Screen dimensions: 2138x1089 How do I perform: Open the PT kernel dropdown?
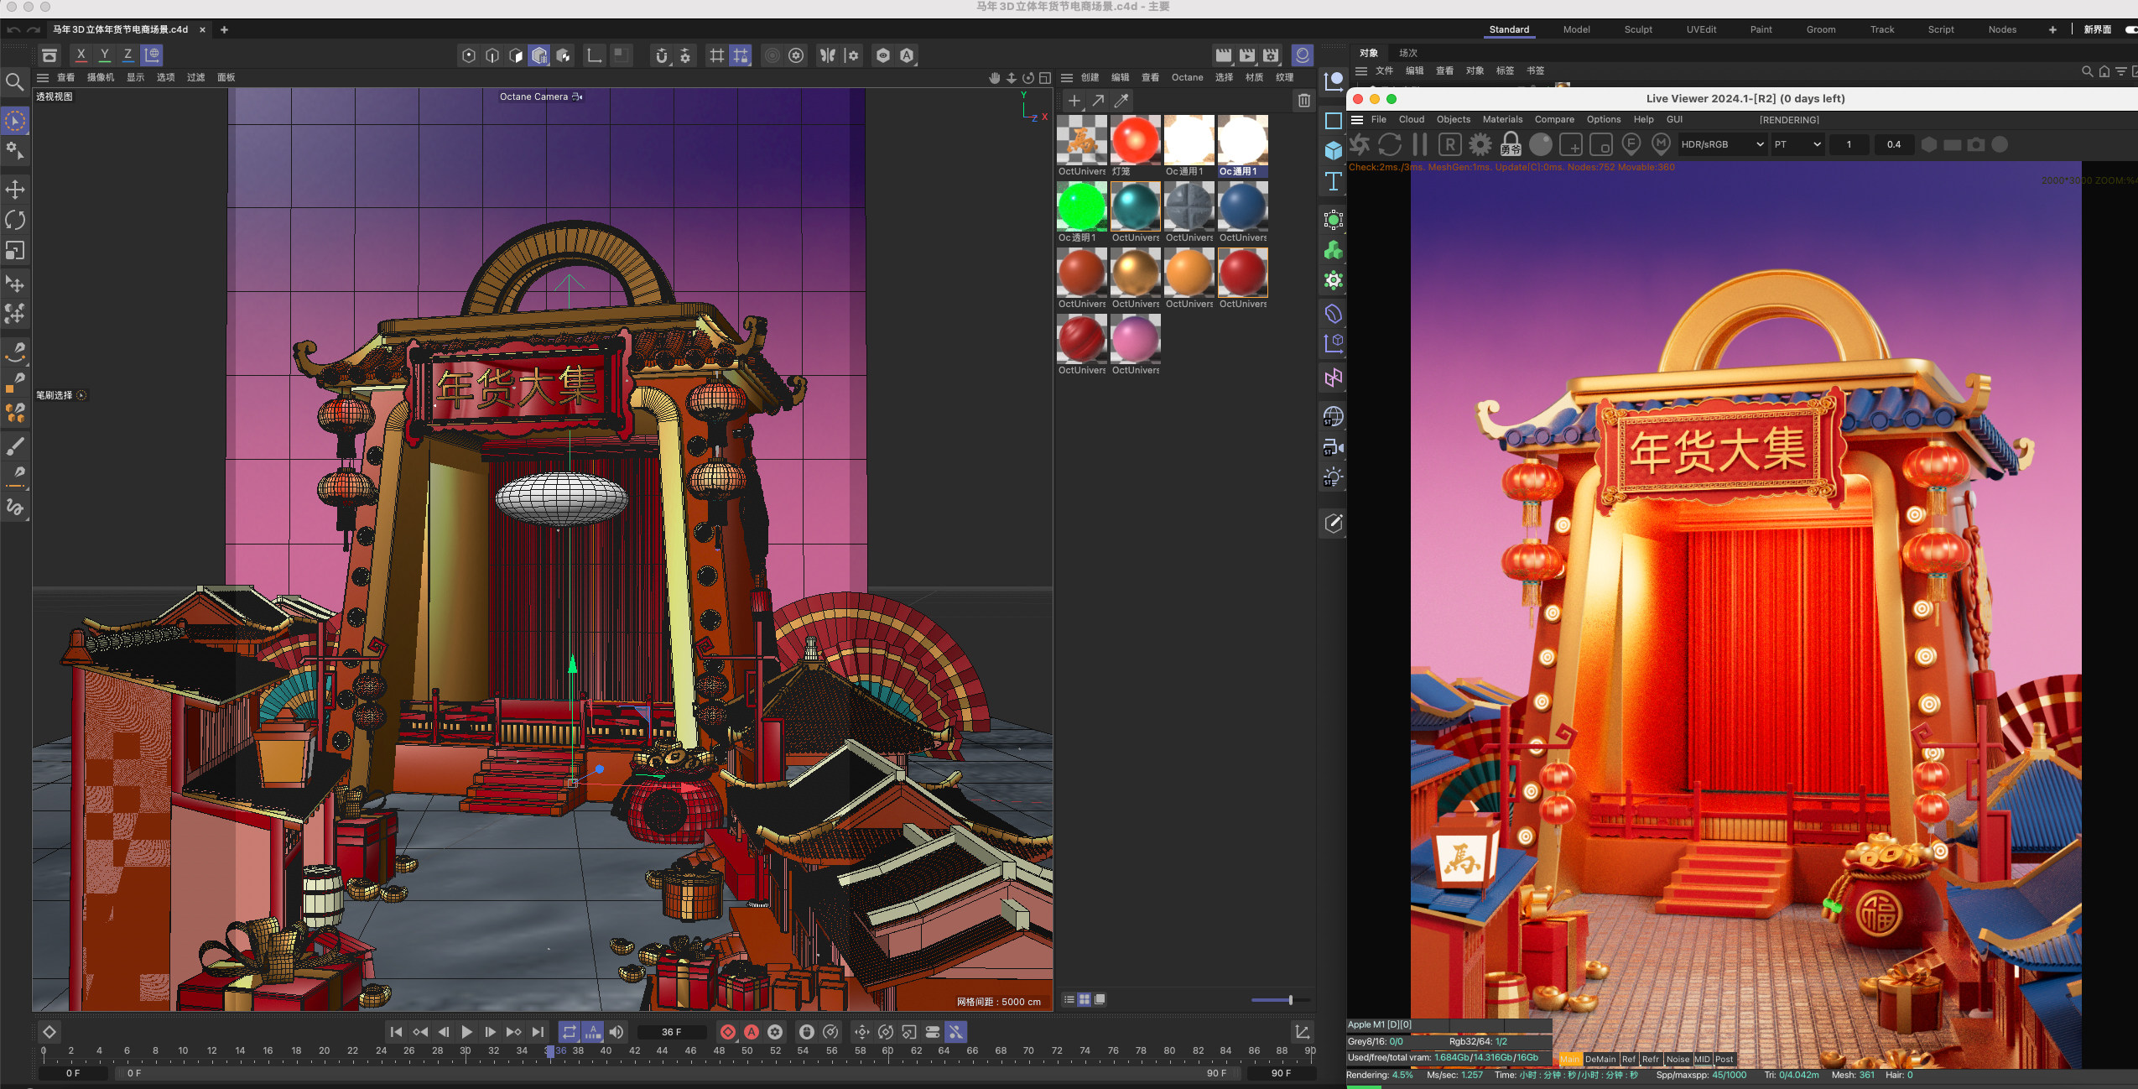tap(1797, 144)
